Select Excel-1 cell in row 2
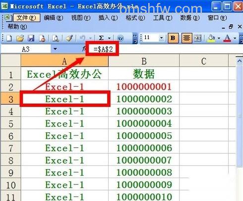This screenshot has height=201, width=243. (x=64, y=87)
